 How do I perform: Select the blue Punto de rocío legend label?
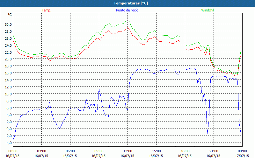(x=127, y=10)
